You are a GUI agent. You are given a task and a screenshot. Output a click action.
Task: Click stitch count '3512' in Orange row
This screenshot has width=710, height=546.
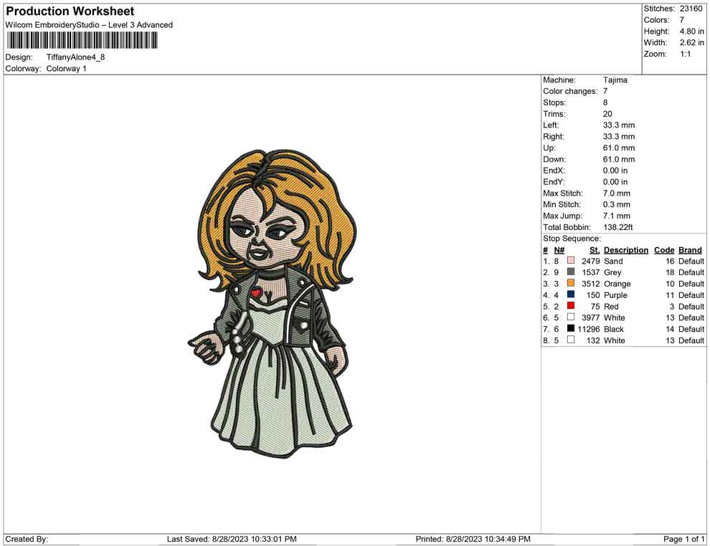click(x=590, y=284)
